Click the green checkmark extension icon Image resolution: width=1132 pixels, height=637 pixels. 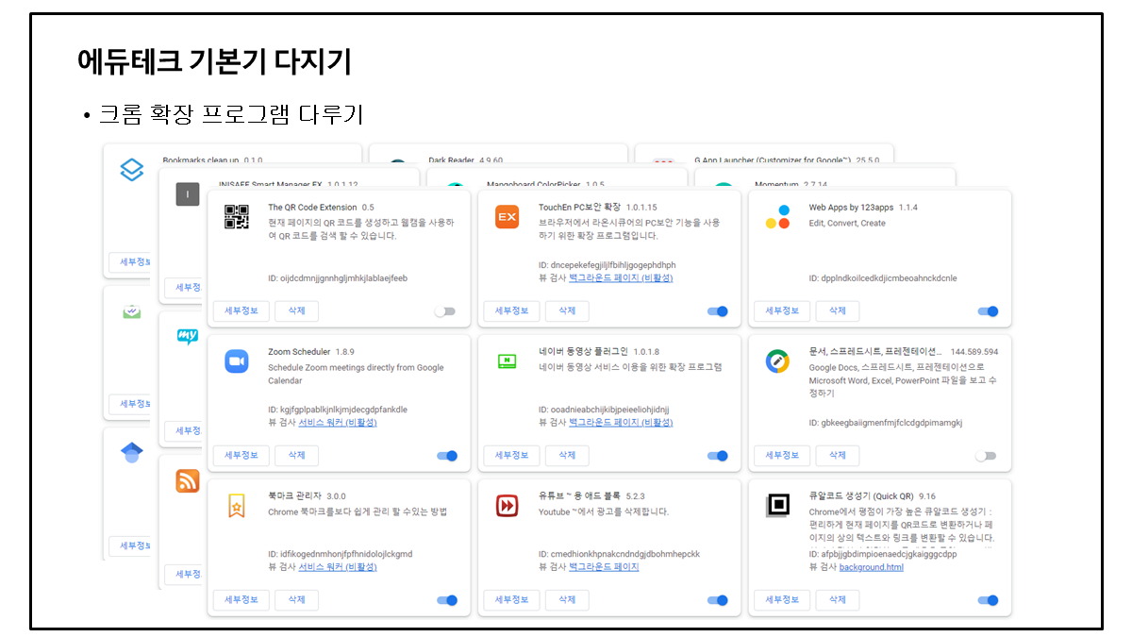click(131, 311)
